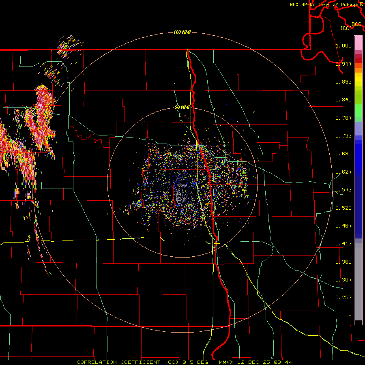Click the bright green segment of color bar
The height and width of the screenshot is (365, 365).
pyautogui.click(x=358, y=111)
